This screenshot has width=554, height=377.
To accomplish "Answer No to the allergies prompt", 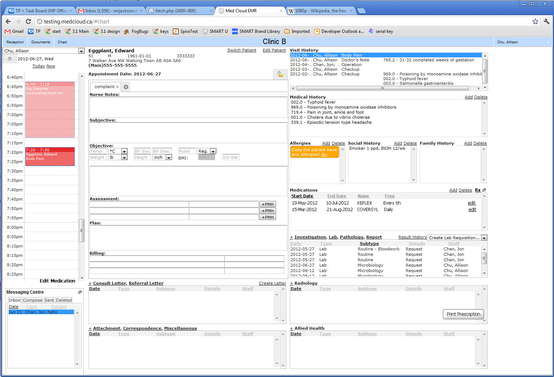I will tap(324, 154).
